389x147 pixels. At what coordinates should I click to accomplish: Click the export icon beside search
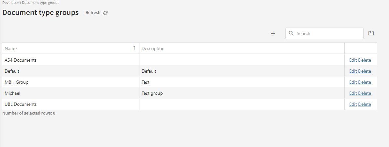[x=371, y=33]
